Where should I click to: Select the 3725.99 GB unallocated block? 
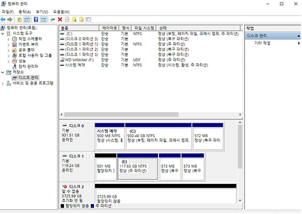point(166,193)
